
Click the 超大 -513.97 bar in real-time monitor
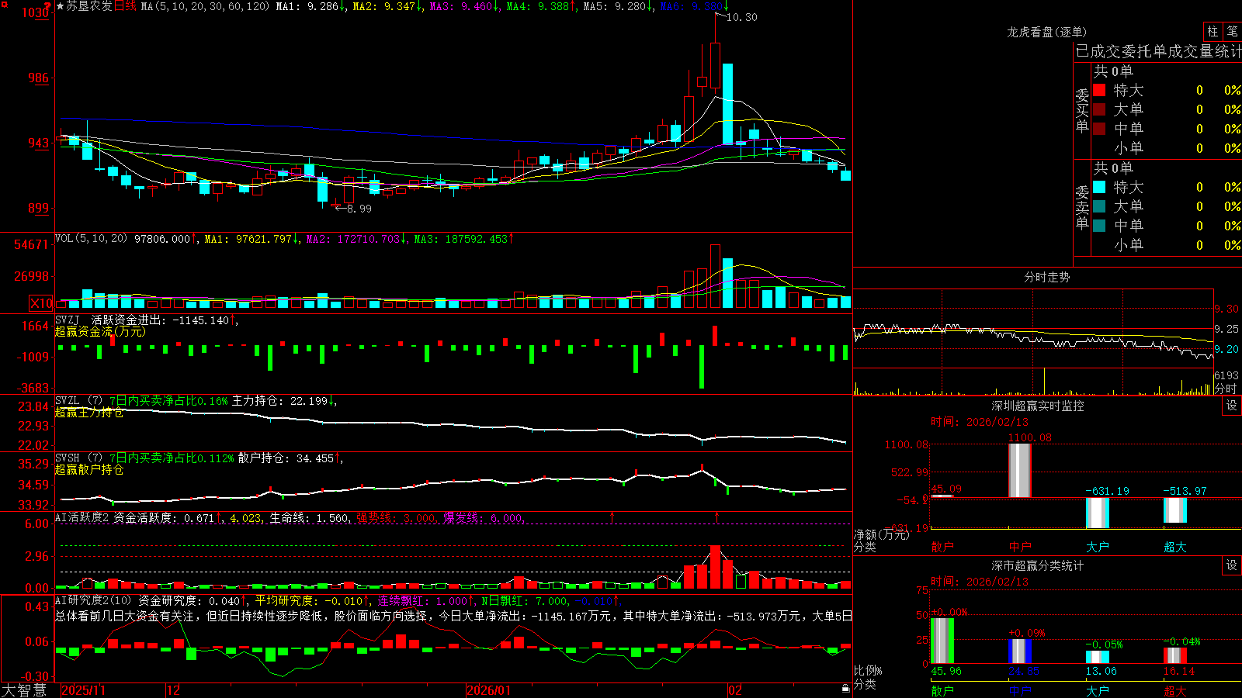tap(1174, 510)
